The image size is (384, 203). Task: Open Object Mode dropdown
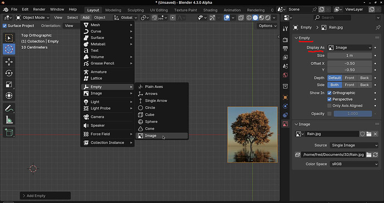point(33,18)
